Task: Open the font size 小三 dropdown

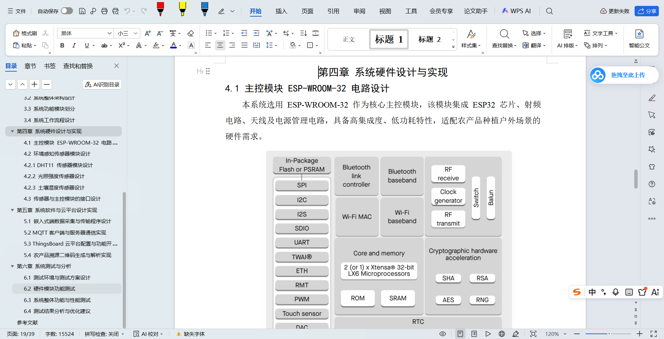Action: [136, 33]
